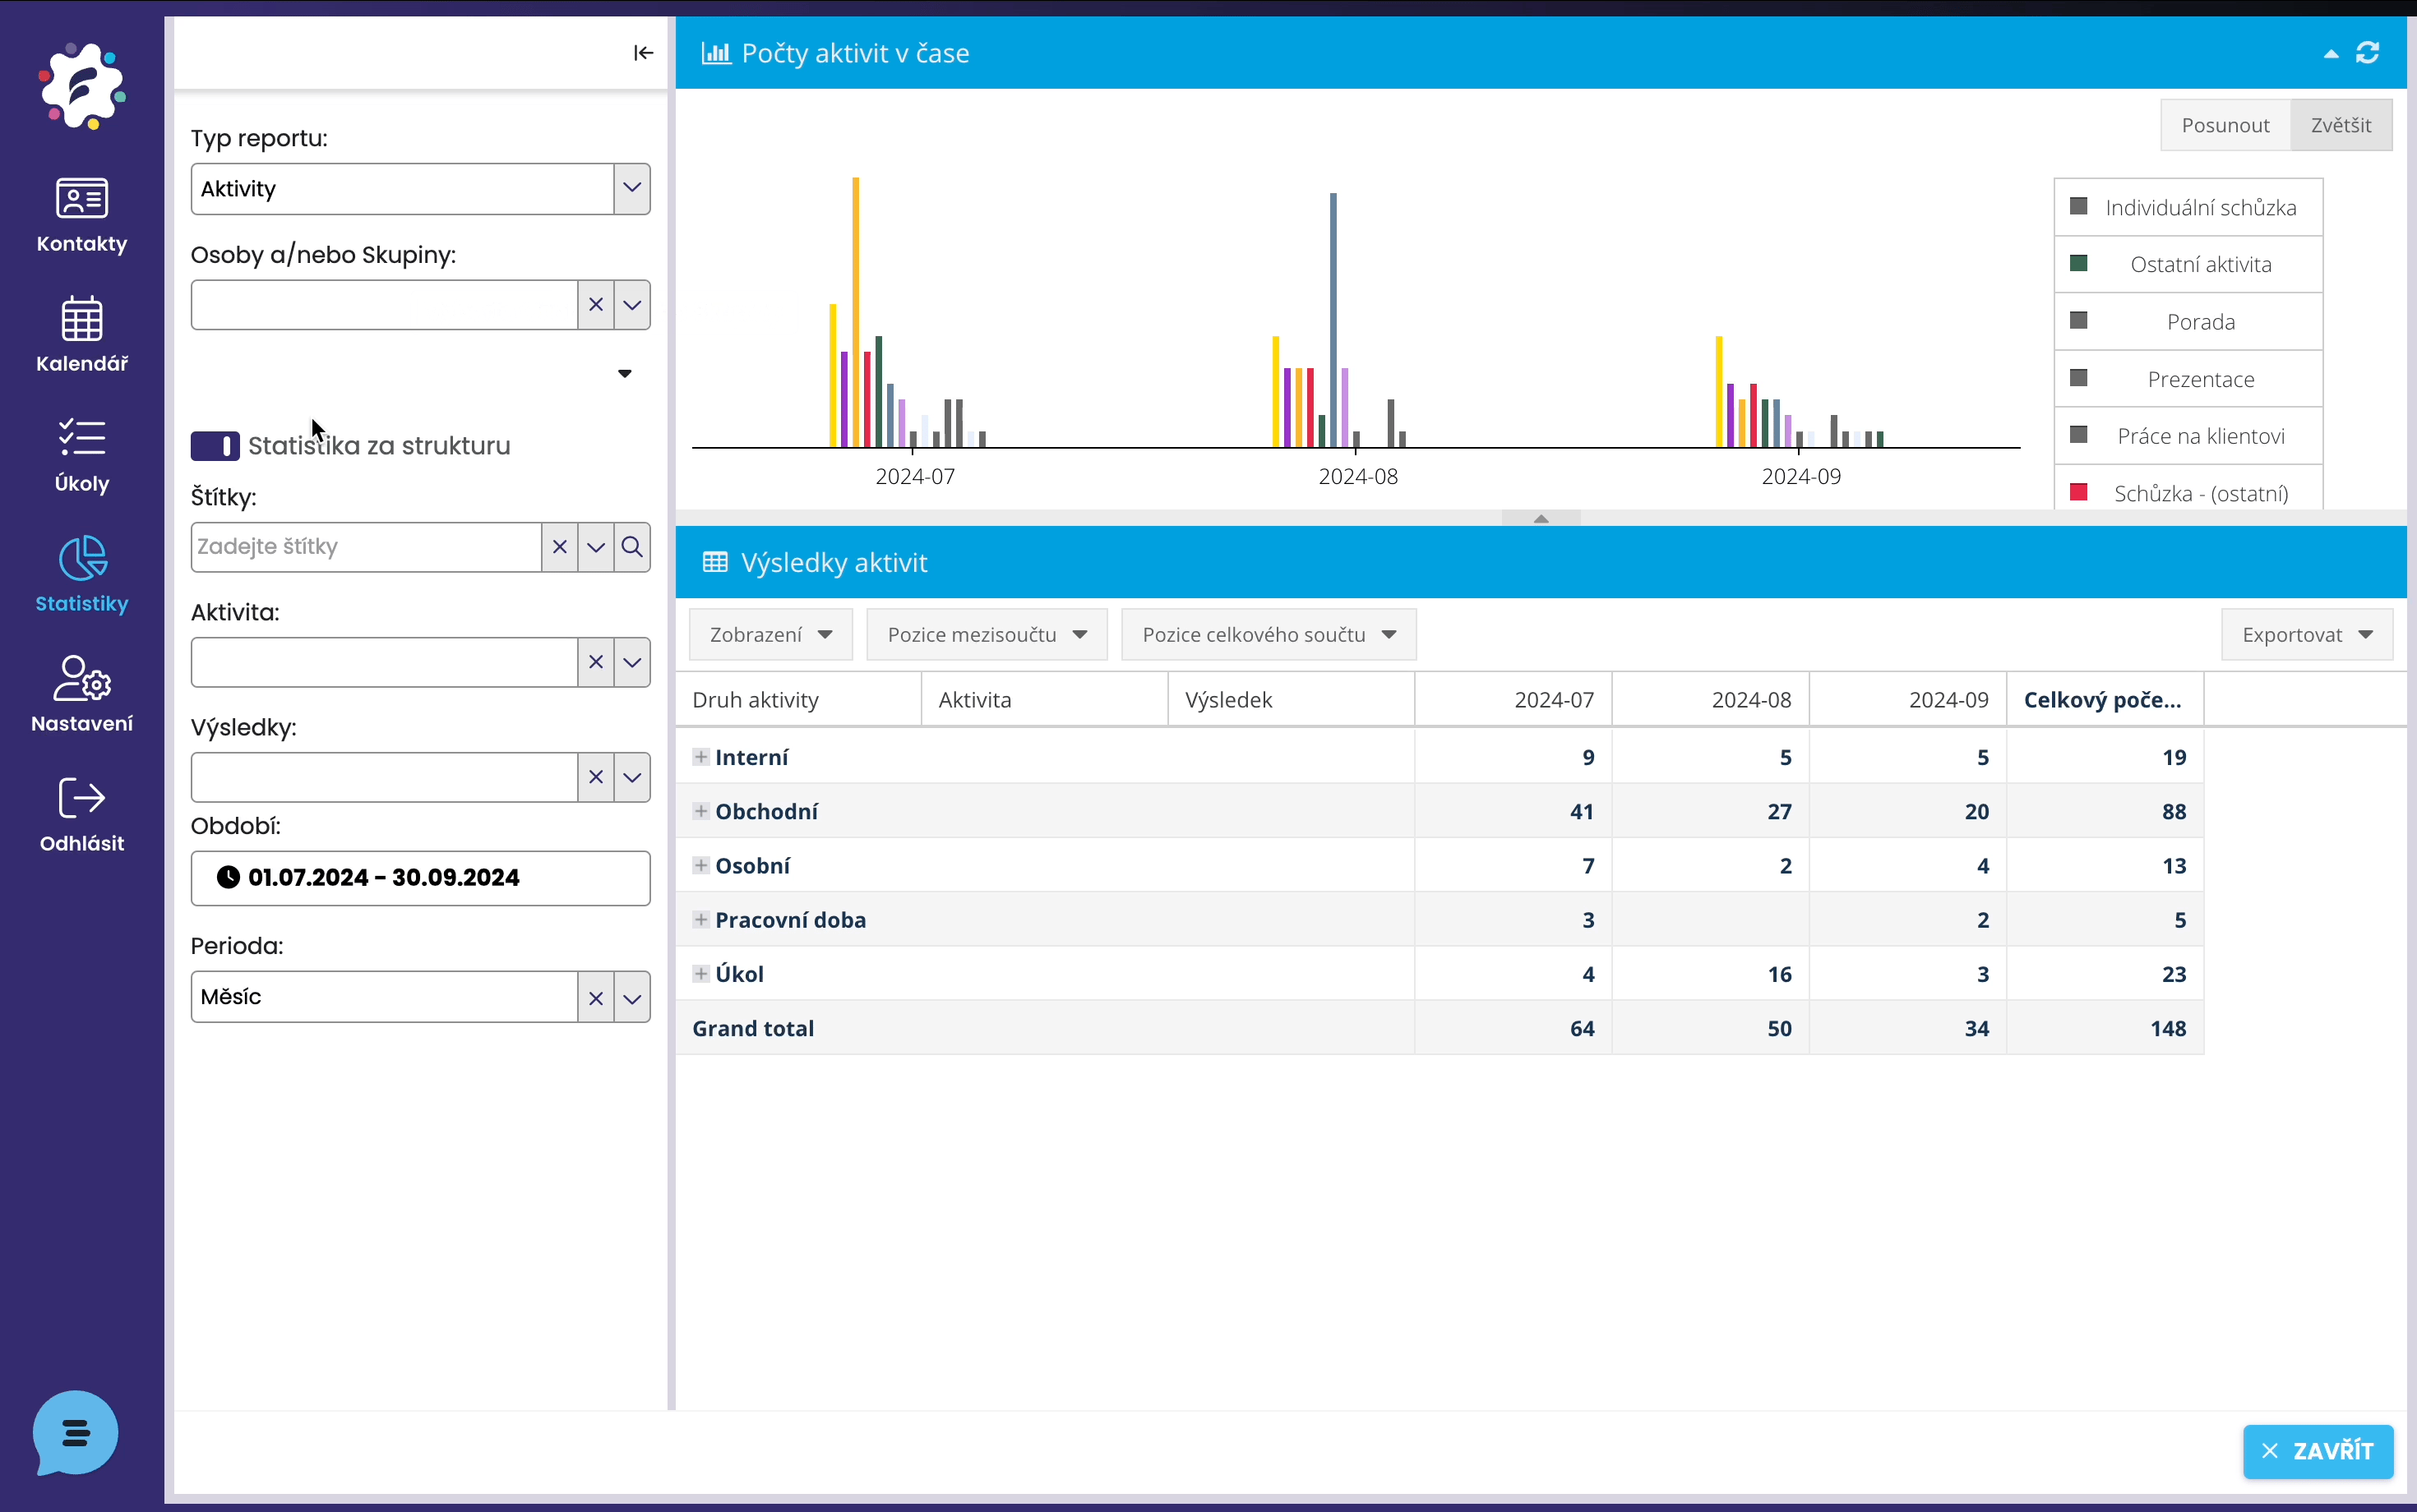The image size is (2417, 1512).
Task: Search tags with the magnifier icon
Action: point(632,547)
